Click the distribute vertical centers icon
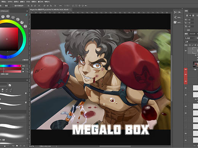The height and width of the screenshot is (148, 198). (x=48, y=6)
